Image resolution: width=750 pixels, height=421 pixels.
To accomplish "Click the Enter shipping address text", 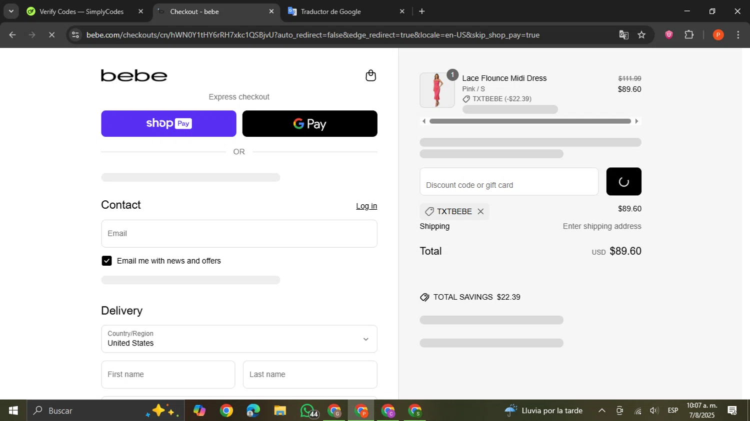I will click(602, 226).
